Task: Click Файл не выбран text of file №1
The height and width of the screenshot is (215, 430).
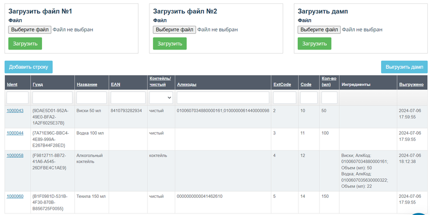Action: (73, 30)
